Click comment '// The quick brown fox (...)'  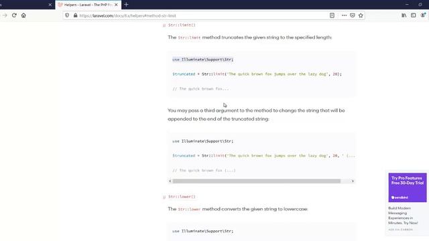click(204, 170)
